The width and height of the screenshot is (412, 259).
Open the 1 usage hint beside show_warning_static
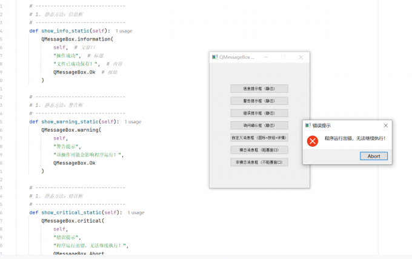(x=133, y=122)
